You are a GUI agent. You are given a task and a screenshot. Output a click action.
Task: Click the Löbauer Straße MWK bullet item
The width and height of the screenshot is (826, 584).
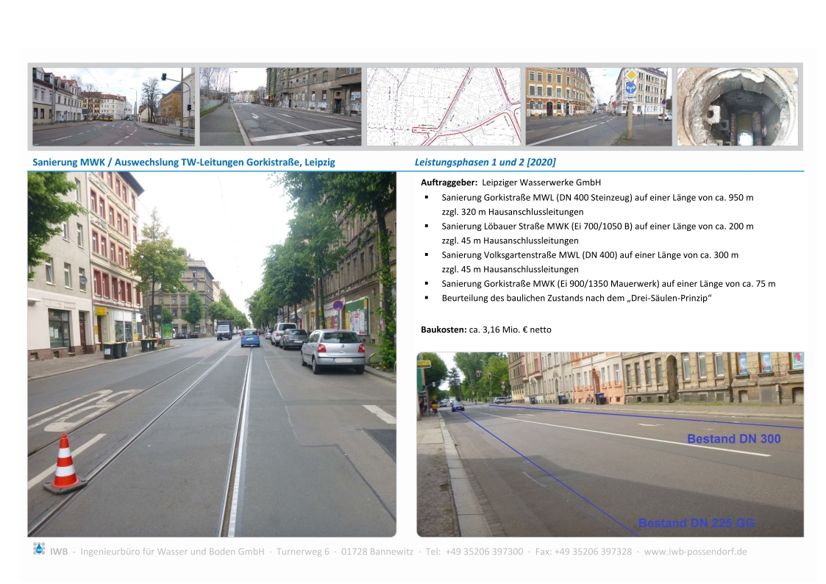point(597,227)
